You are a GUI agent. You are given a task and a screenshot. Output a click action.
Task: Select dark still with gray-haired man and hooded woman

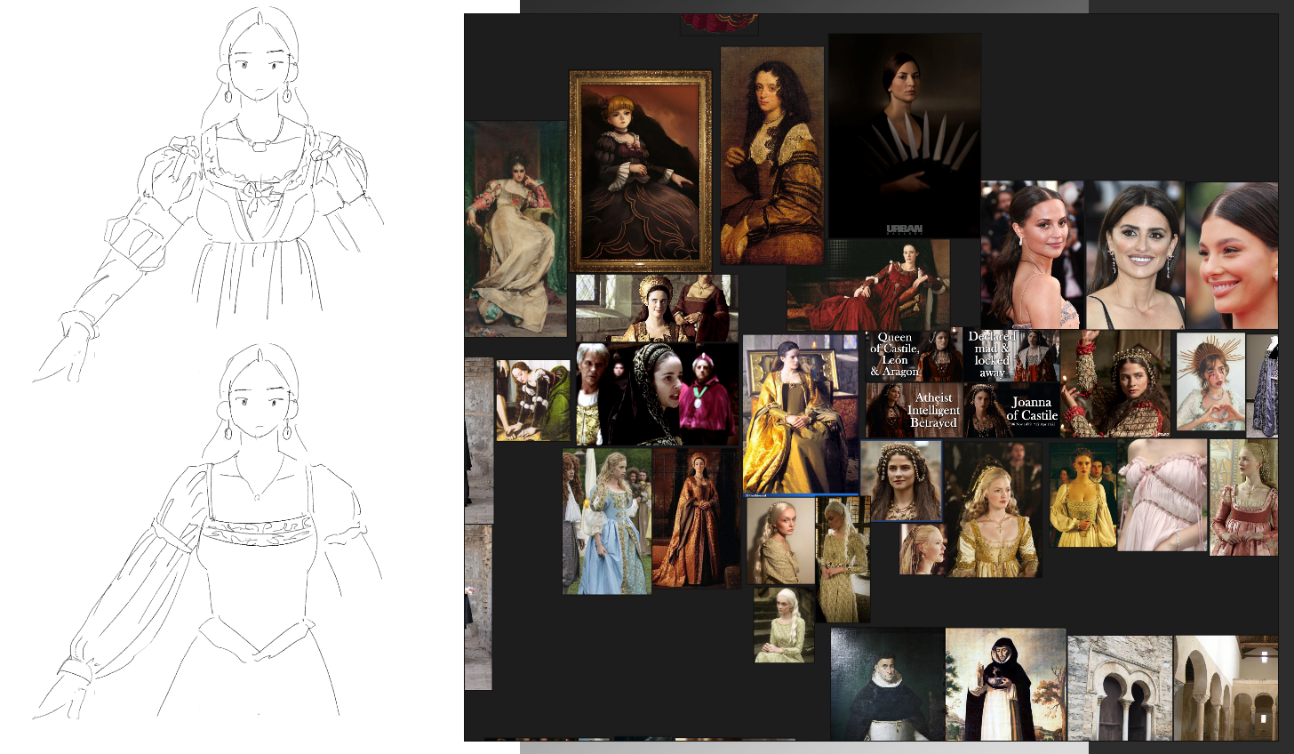pos(658,394)
